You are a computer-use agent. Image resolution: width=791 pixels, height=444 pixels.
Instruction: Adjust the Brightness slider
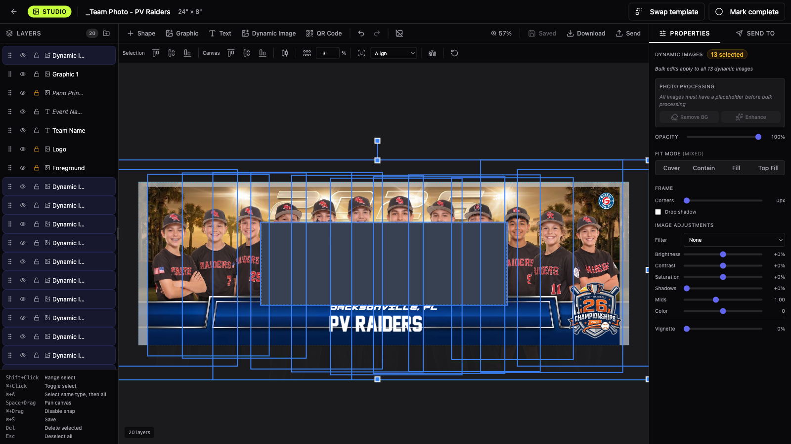(723, 254)
